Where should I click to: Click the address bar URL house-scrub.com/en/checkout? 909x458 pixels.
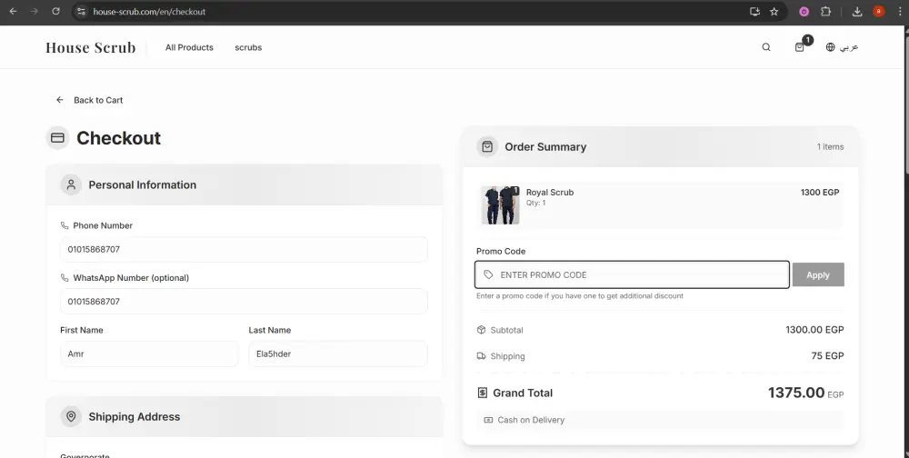pos(149,12)
